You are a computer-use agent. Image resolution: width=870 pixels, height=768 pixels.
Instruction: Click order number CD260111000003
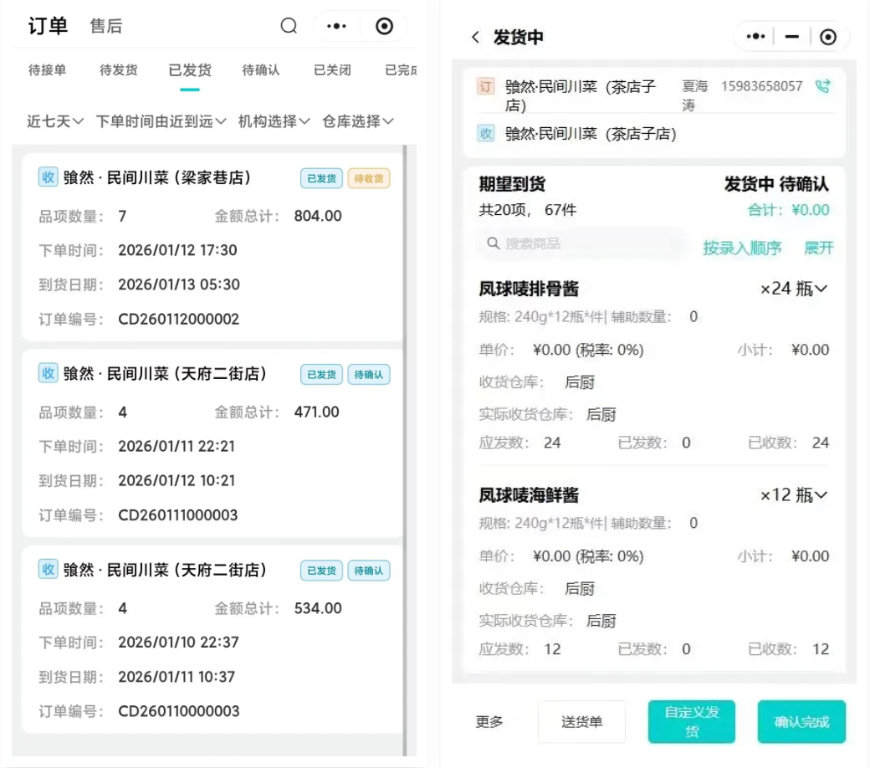[177, 515]
